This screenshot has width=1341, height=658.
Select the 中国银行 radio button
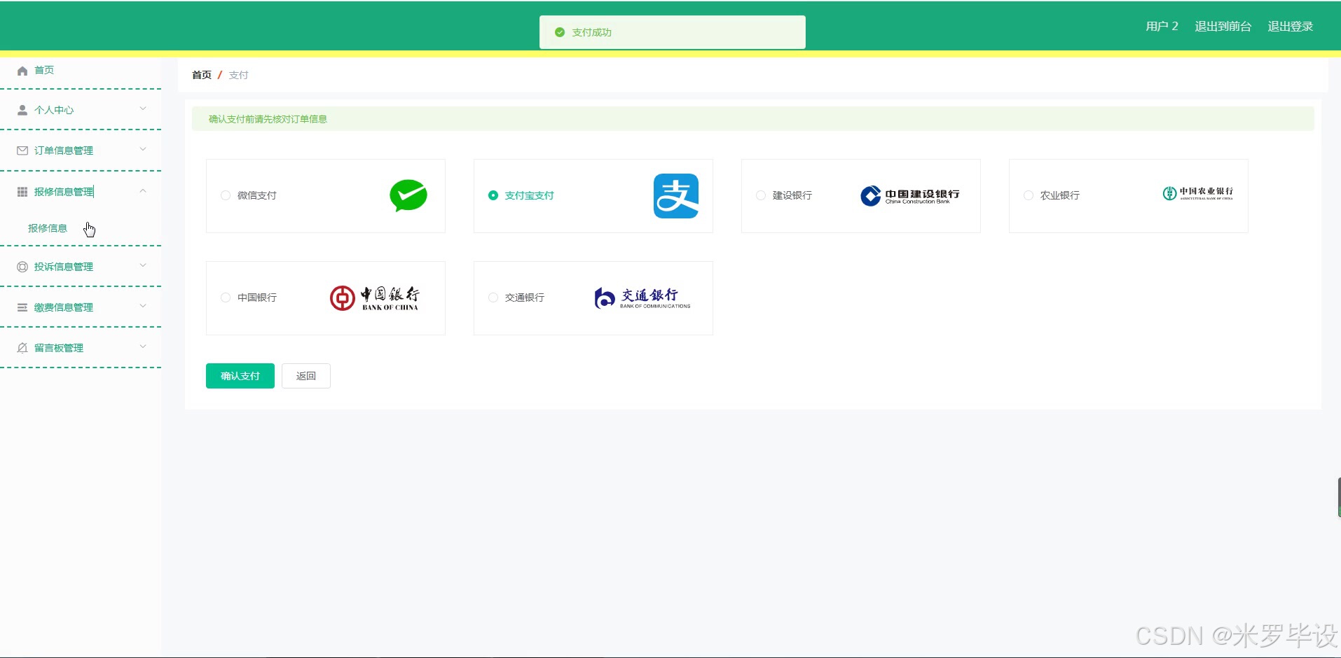[226, 297]
